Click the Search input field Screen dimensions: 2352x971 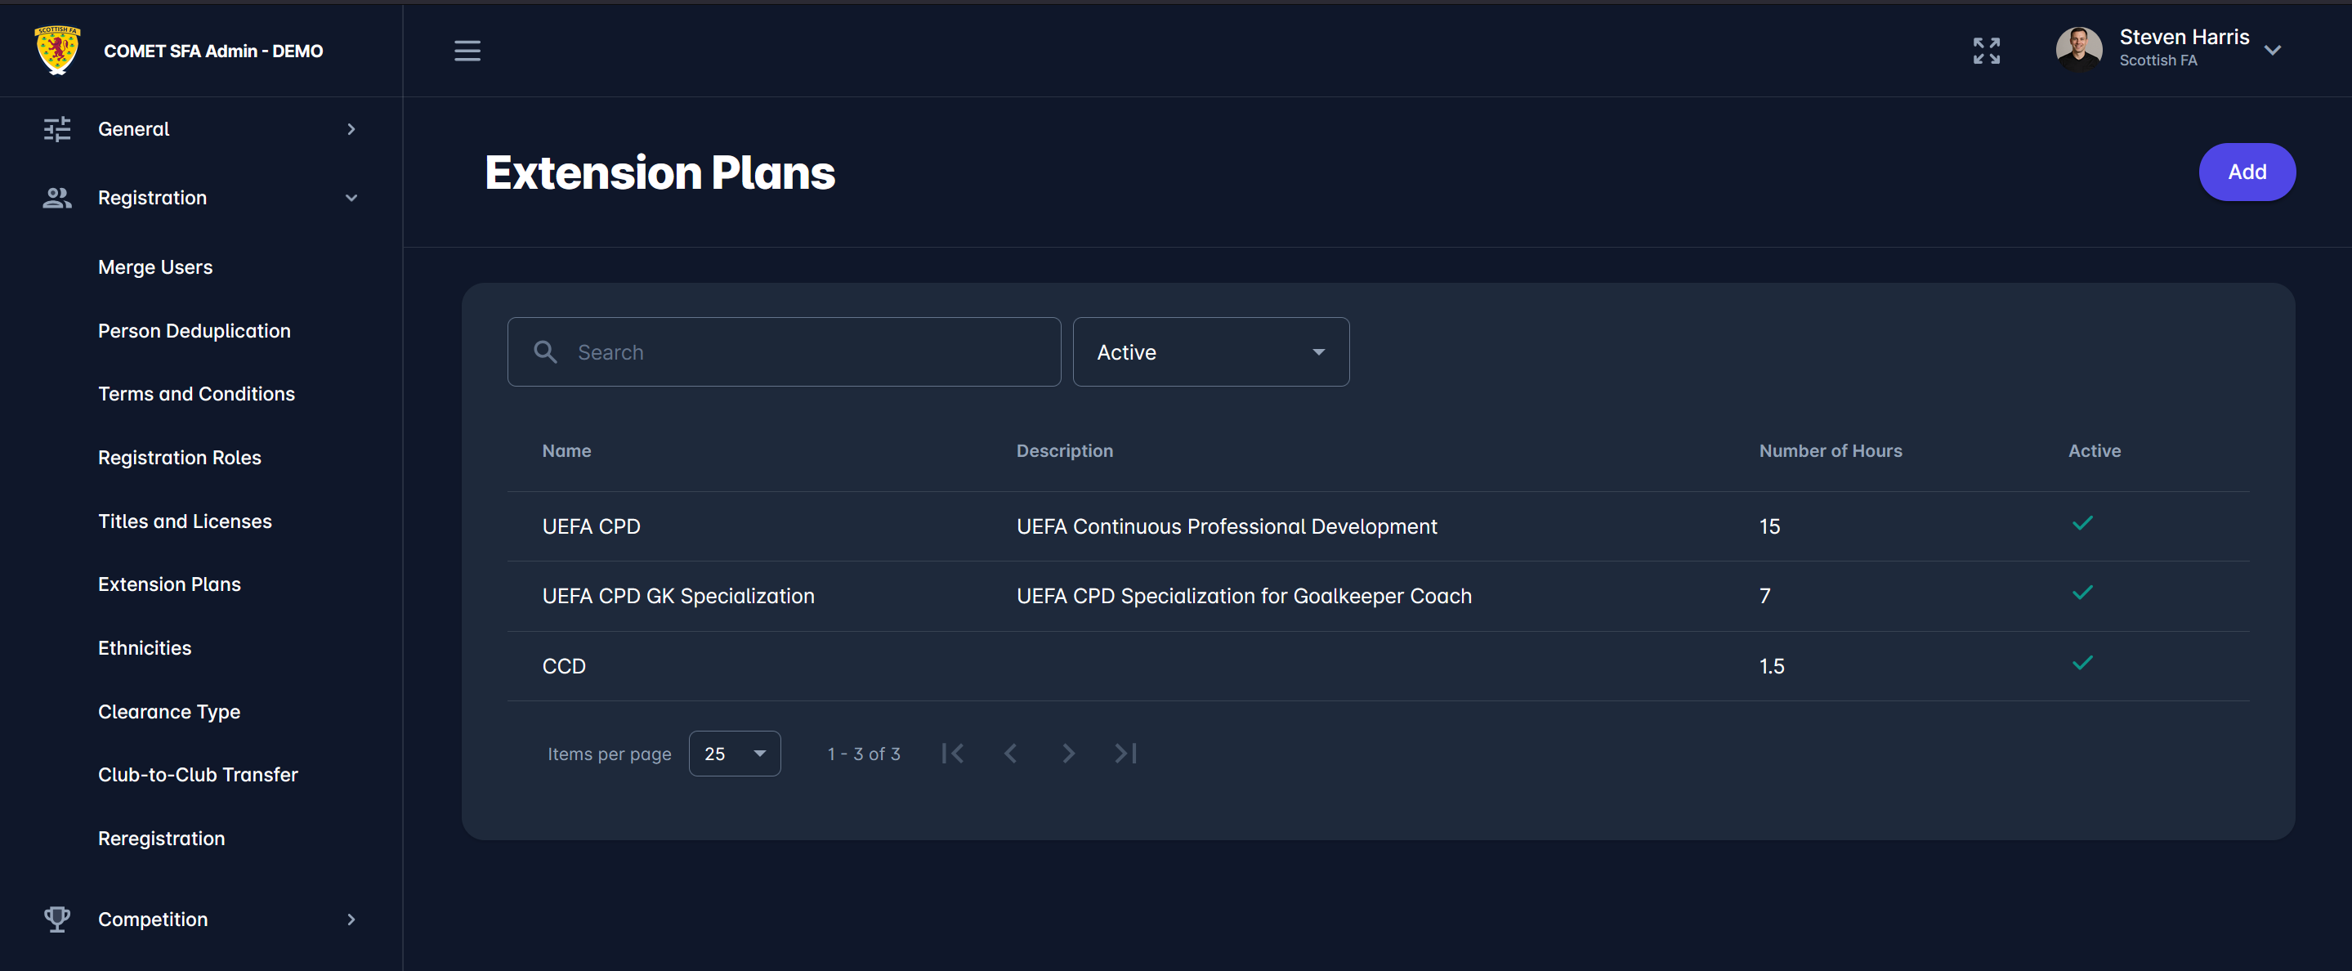pyautogui.click(x=803, y=351)
